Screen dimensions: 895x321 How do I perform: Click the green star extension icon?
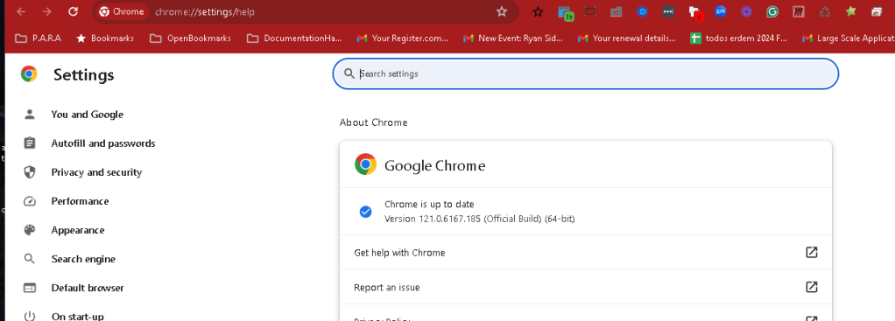(x=851, y=11)
